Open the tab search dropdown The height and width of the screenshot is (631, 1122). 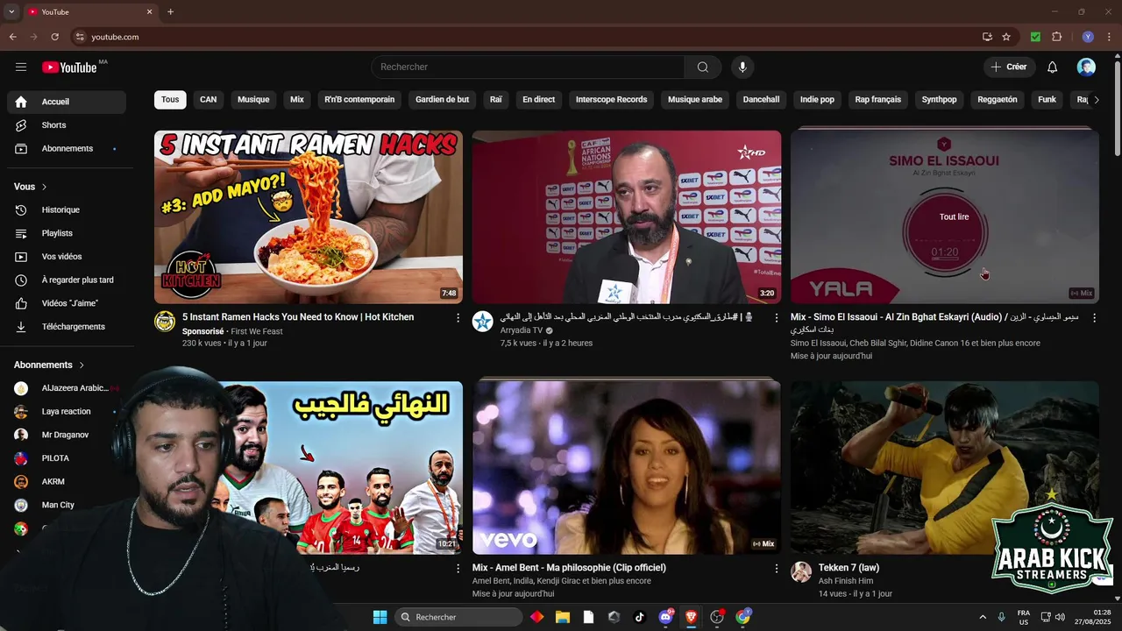[11, 12]
